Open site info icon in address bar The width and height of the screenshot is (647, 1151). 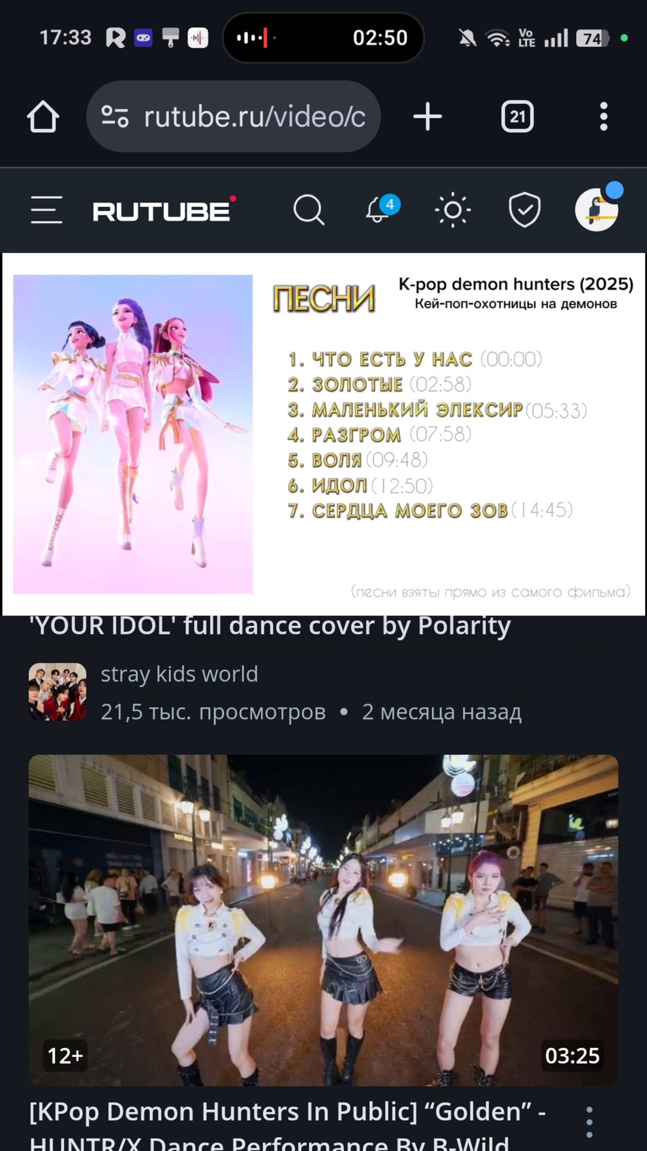tap(115, 116)
